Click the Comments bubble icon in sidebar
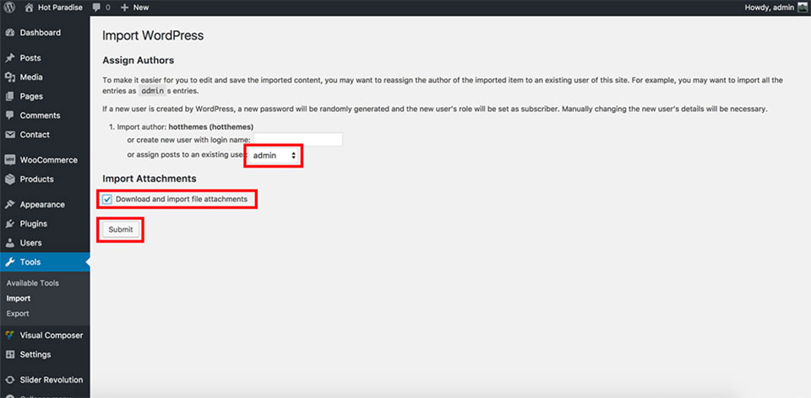The height and width of the screenshot is (398, 811). pos(10,116)
